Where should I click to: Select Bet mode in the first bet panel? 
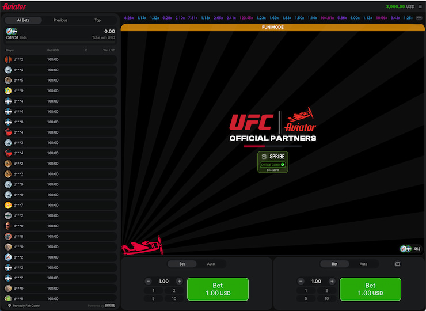tap(182, 264)
